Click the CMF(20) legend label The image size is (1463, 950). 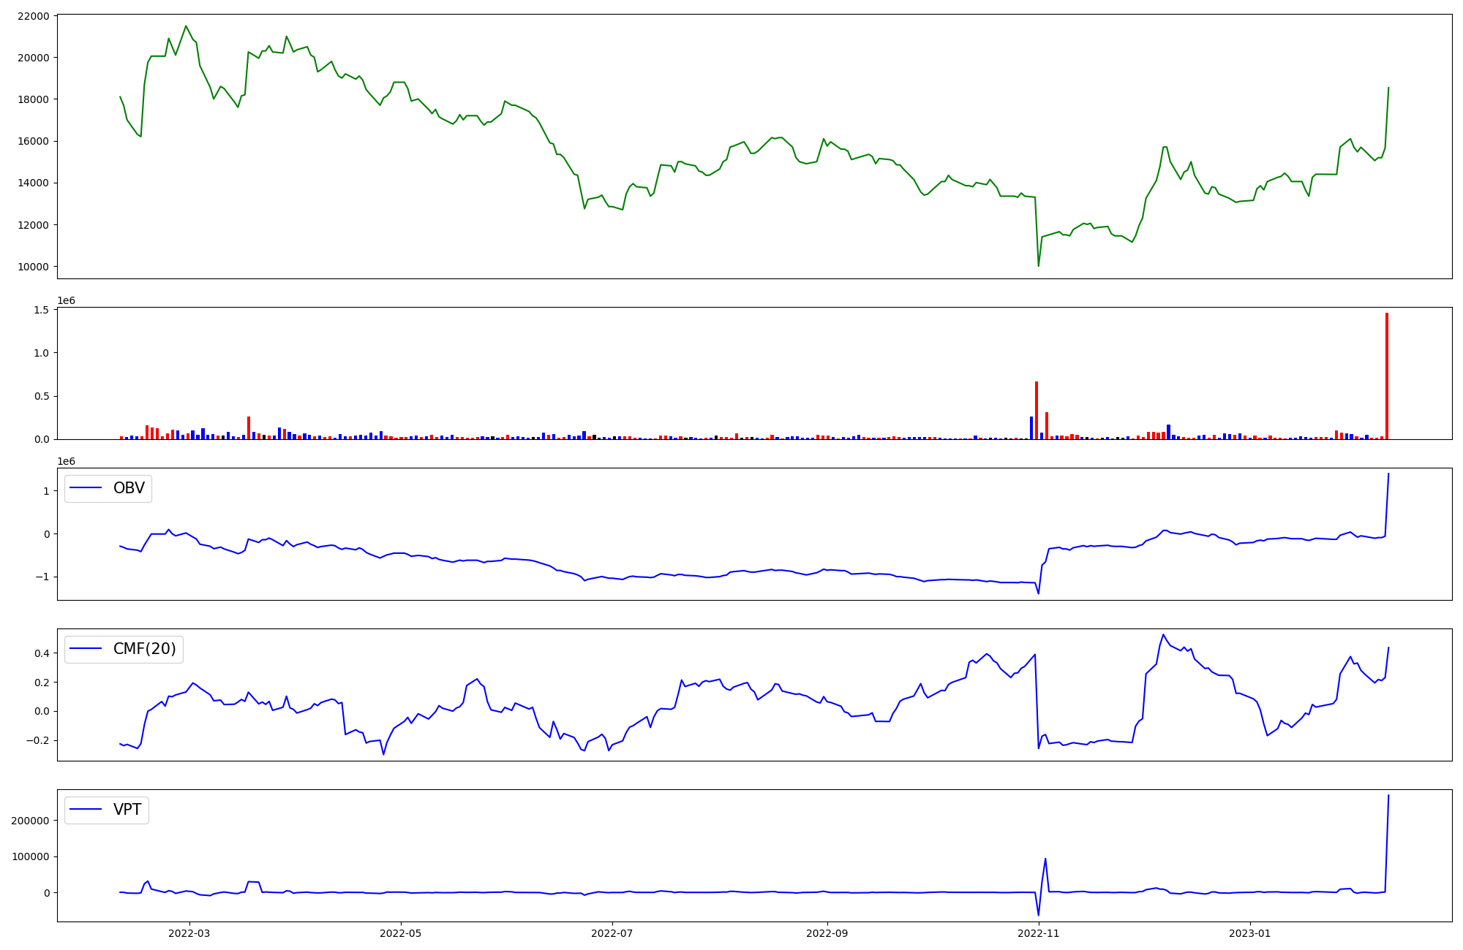tap(144, 649)
